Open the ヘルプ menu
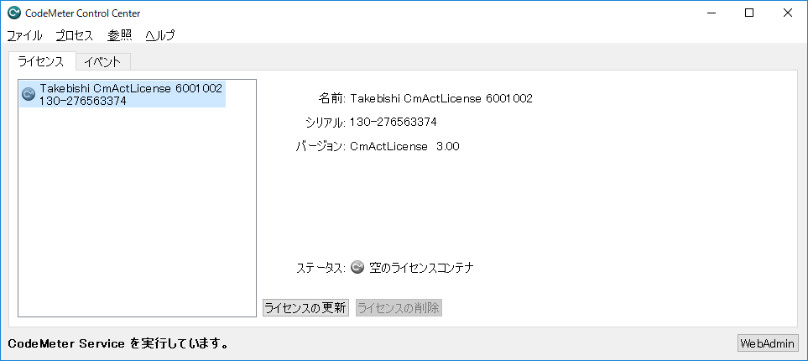Screen dimensions: 808x361 coord(159,35)
